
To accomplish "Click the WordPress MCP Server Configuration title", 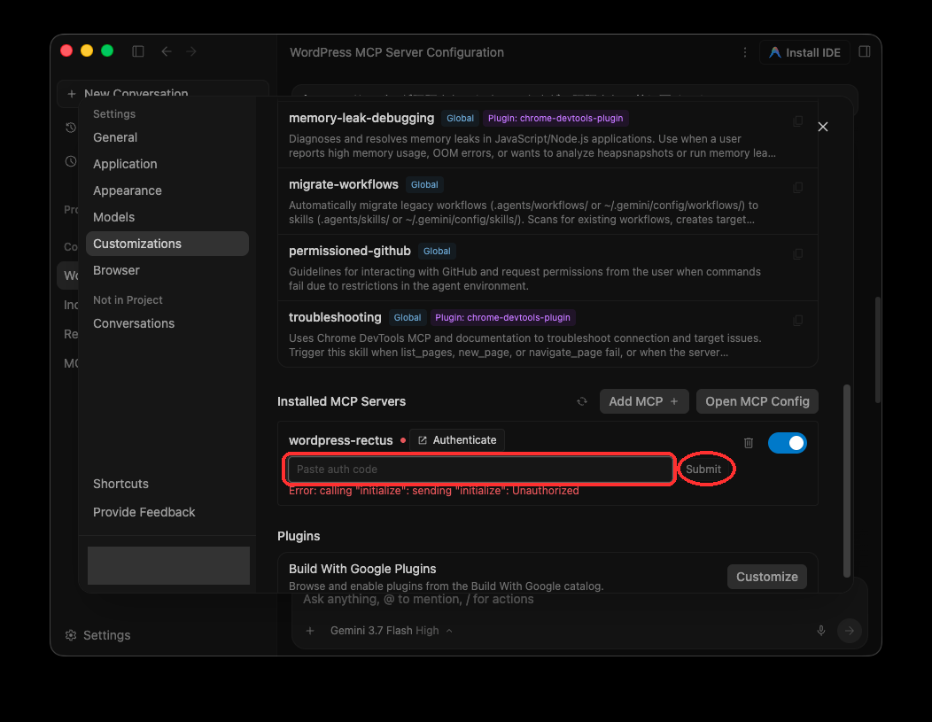I will pos(397,52).
